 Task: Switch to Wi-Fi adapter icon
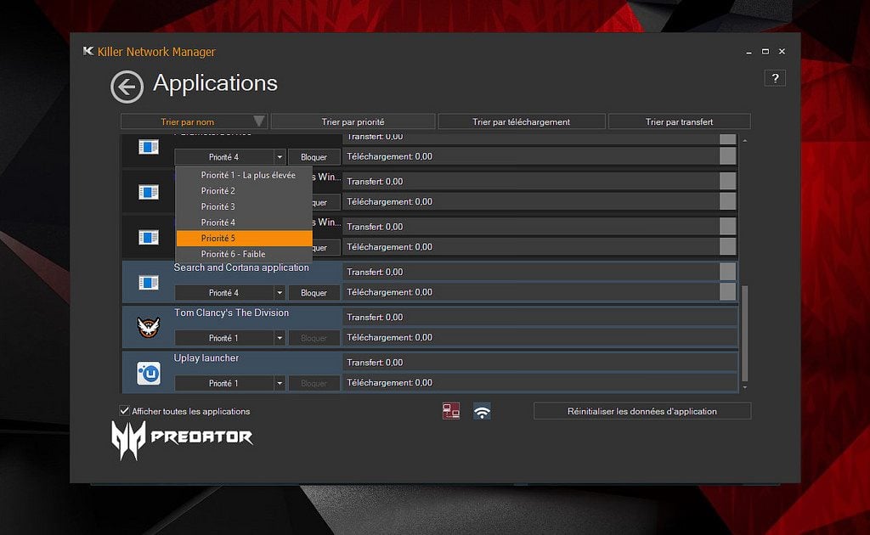tap(482, 411)
